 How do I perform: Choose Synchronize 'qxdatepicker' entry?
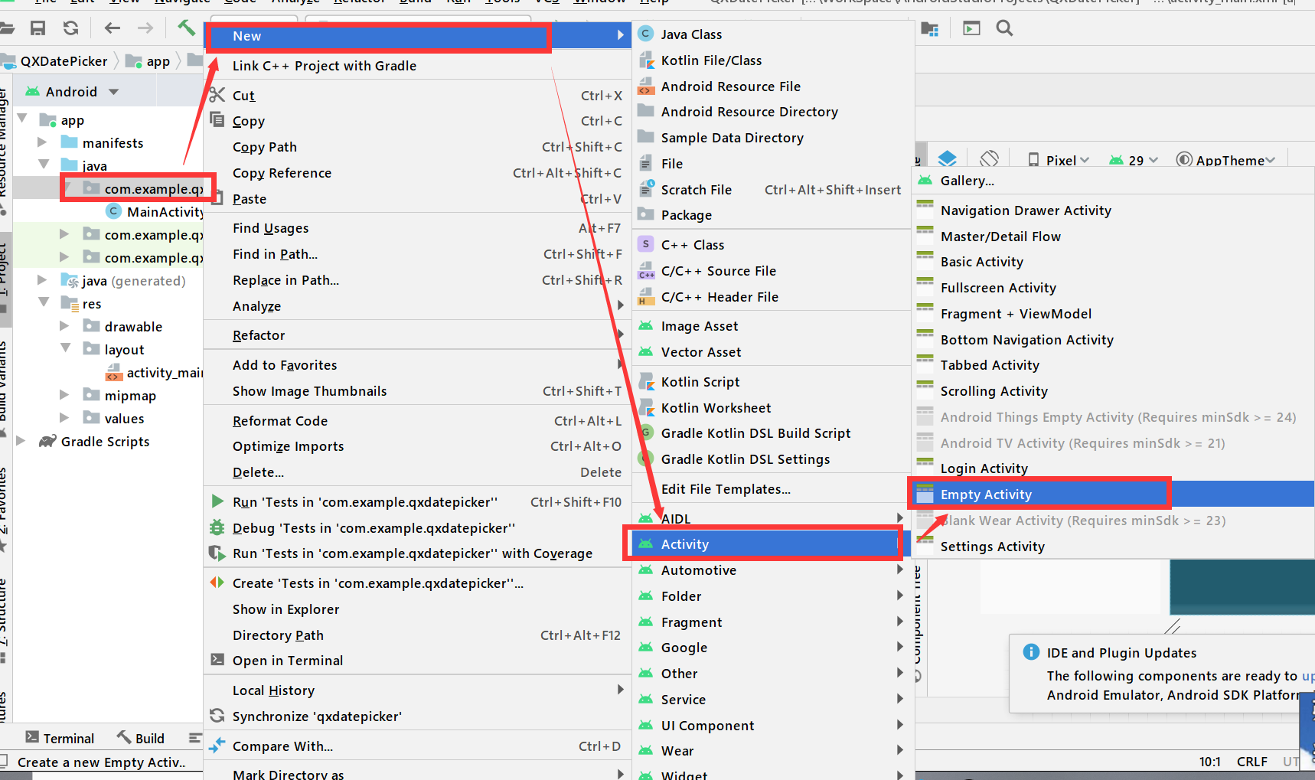(x=417, y=716)
